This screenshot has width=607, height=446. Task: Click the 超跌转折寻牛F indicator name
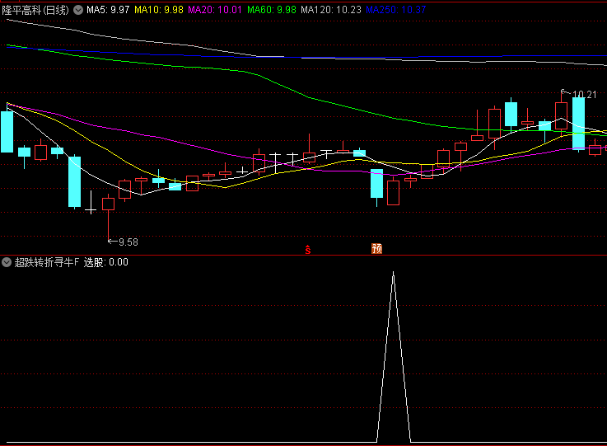point(48,262)
